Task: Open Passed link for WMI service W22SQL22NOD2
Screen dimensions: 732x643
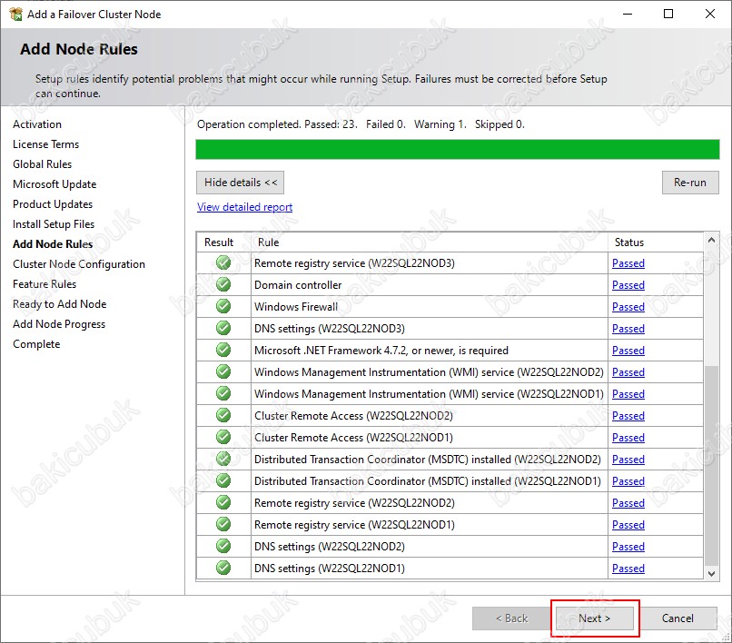Action: tap(628, 372)
